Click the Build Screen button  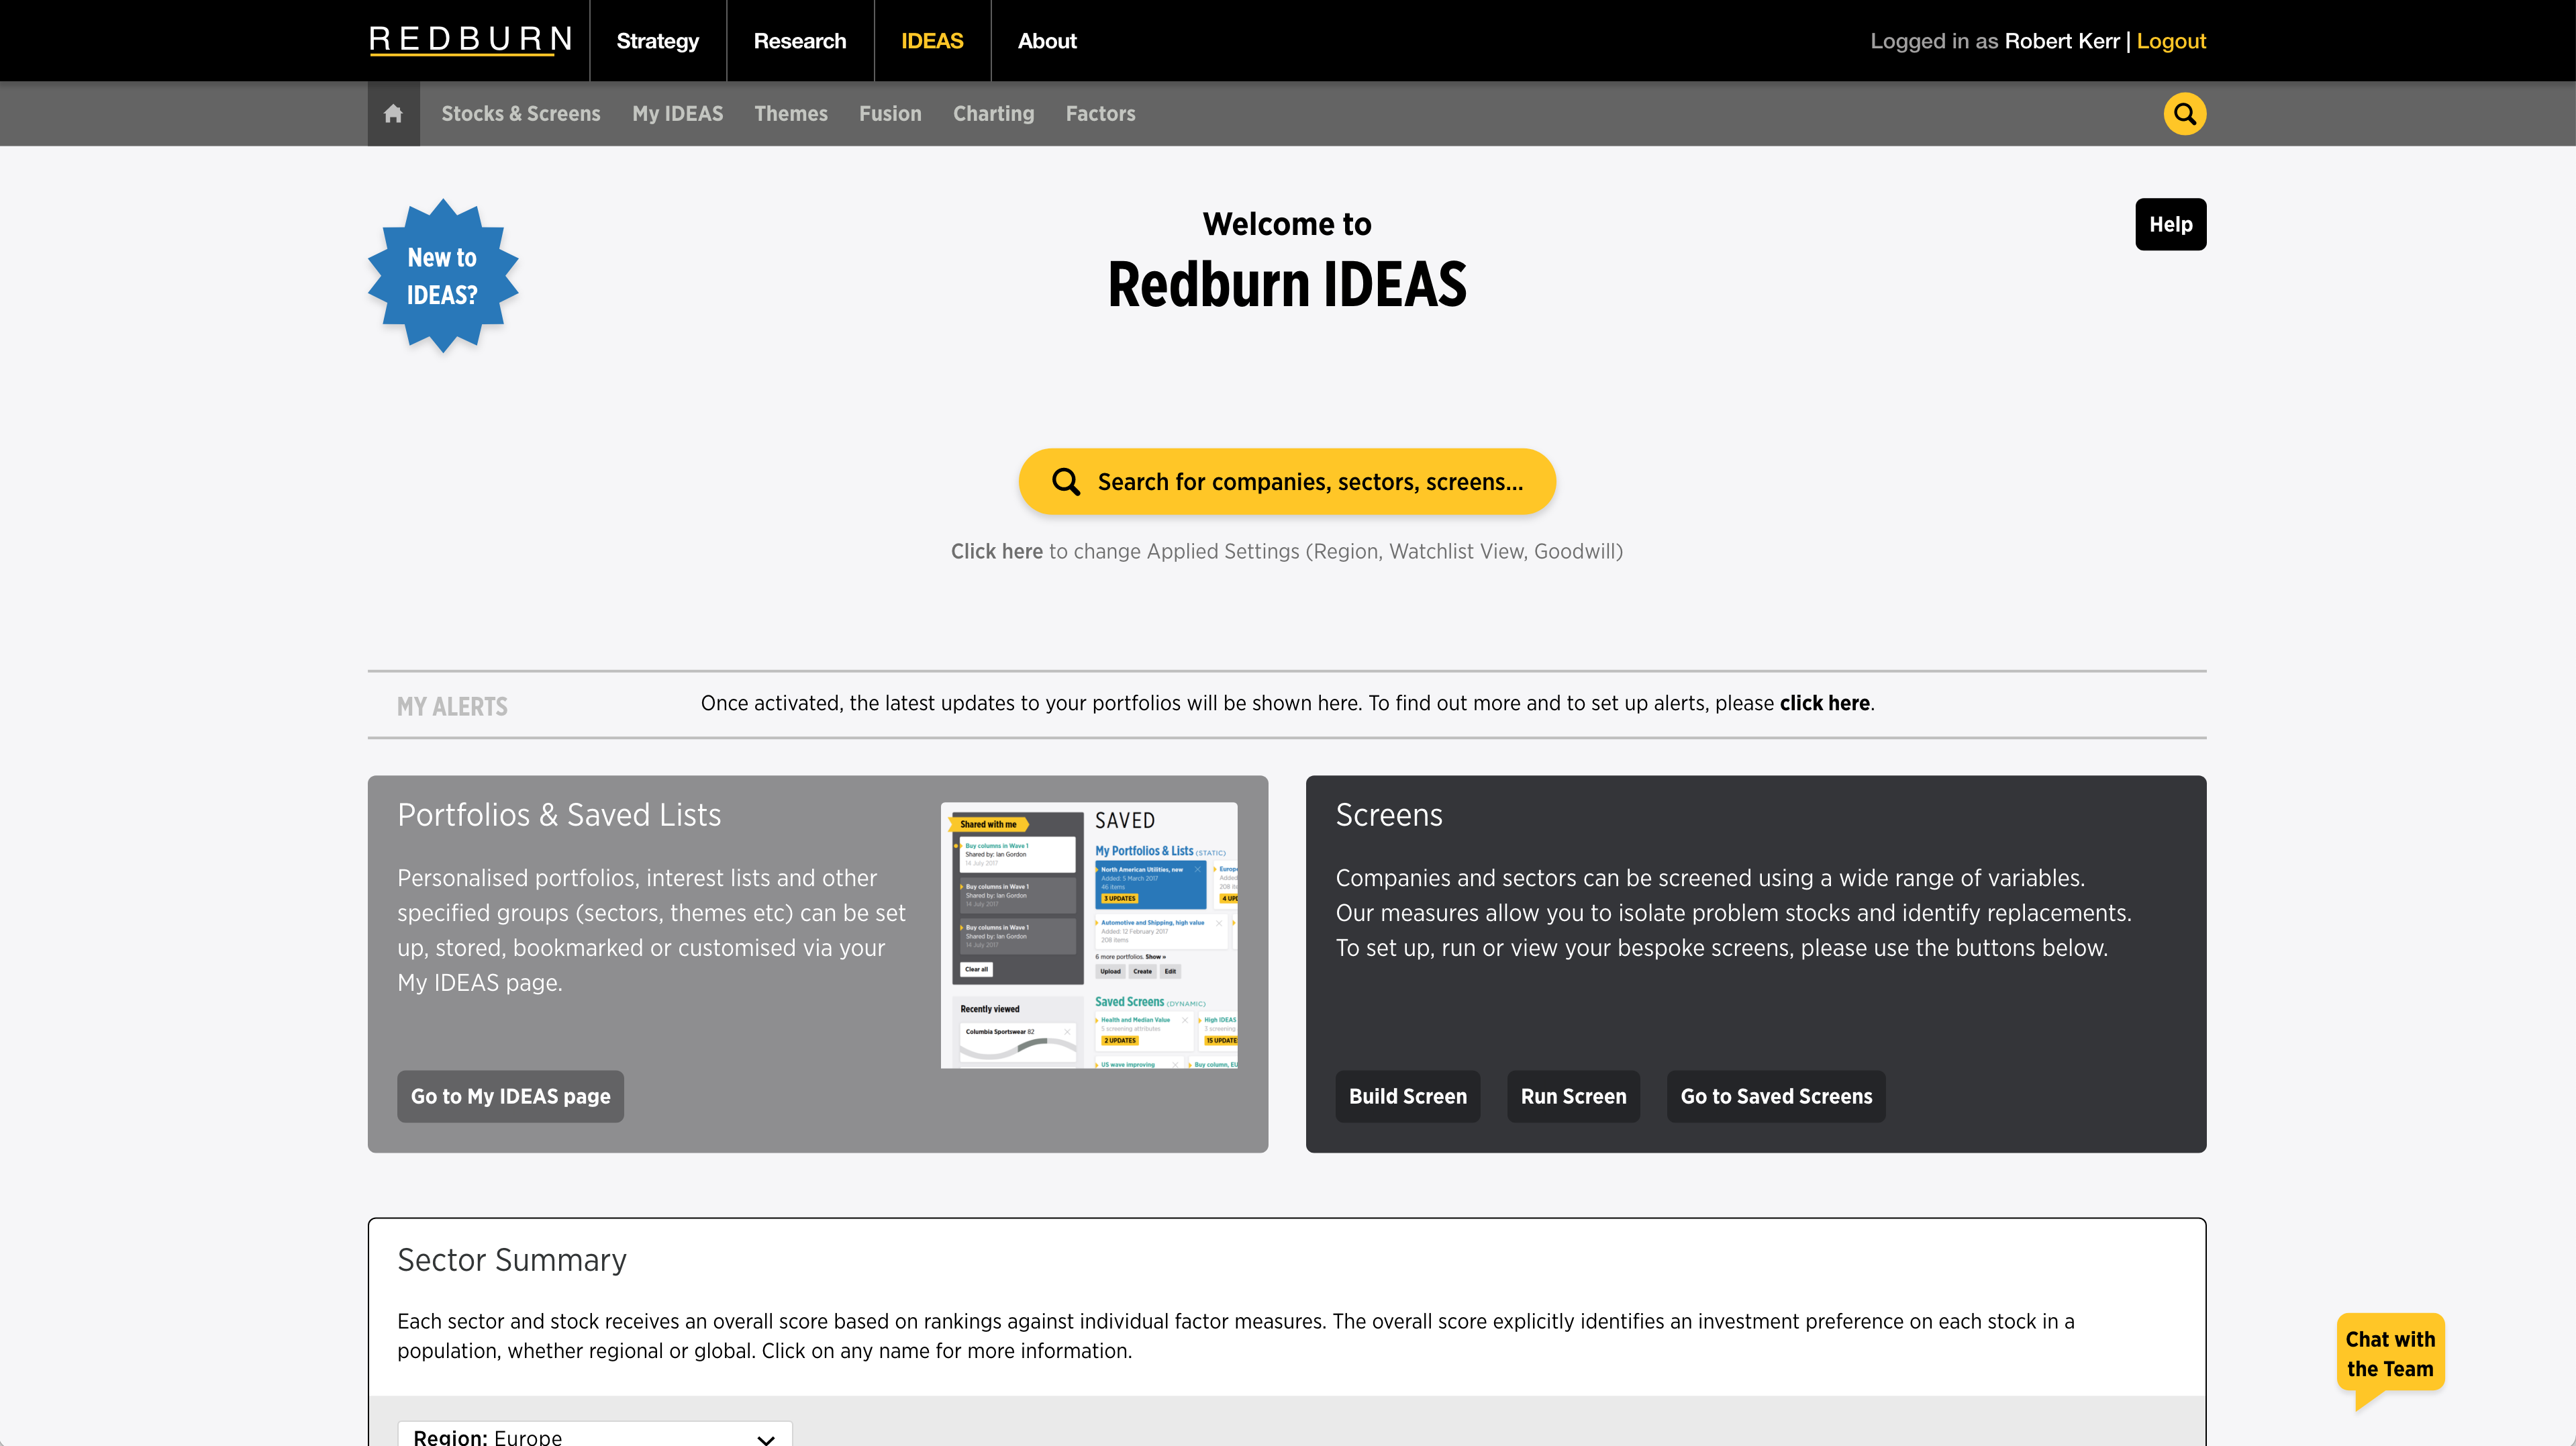point(1408,1096)
